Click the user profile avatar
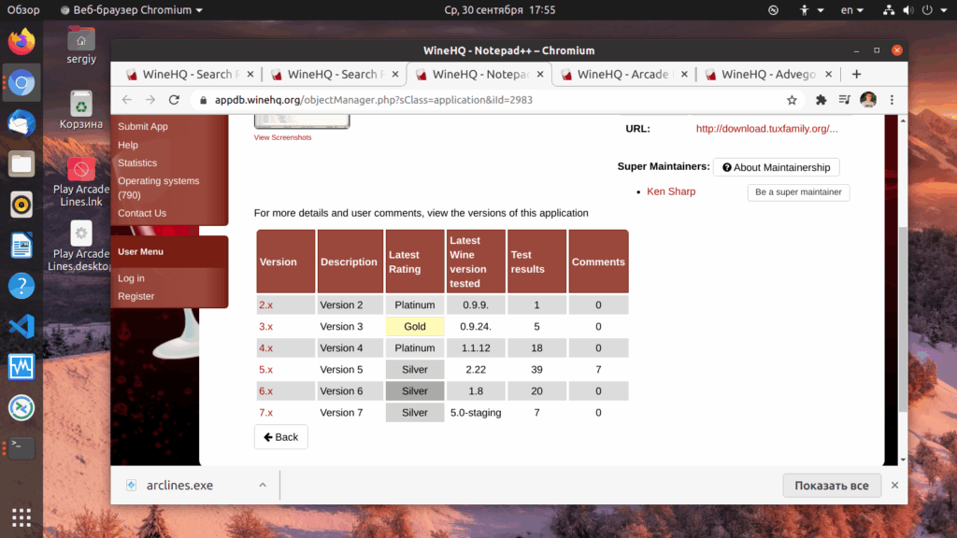This screenshot has width=957, height=538. (868, 100)
